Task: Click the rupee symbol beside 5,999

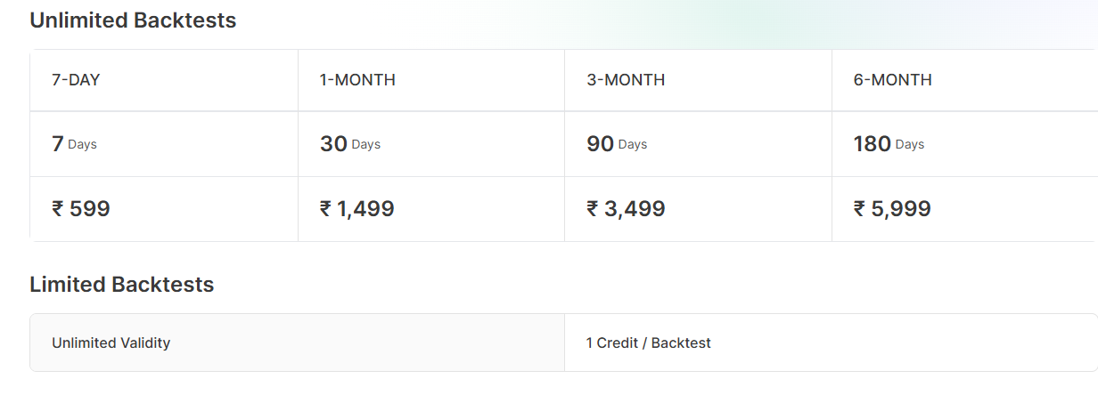Action: tap(860, 209)
